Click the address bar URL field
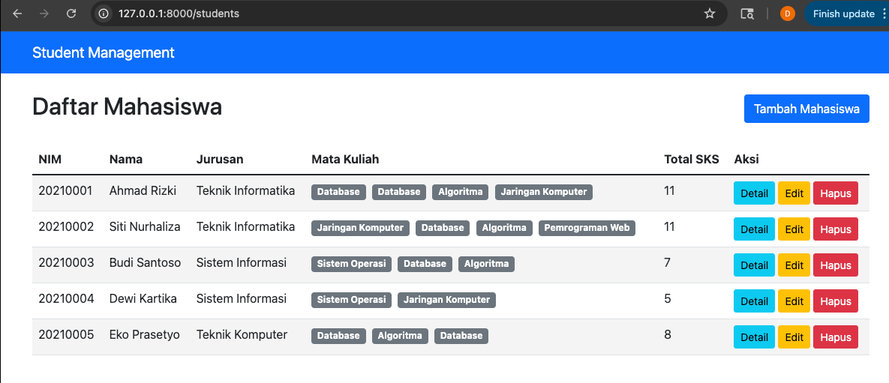The height and width of the screenshot is (383, 889). (x=397, y=13)
